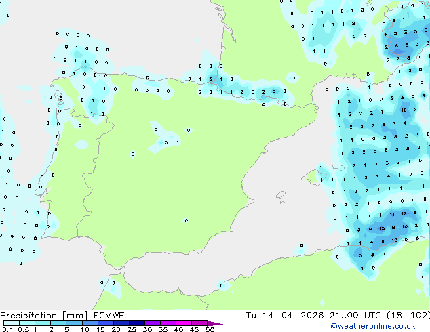Click the '[mm]' unit label
430x332 pixels.
pyautogui.click(x=75, y=316)
